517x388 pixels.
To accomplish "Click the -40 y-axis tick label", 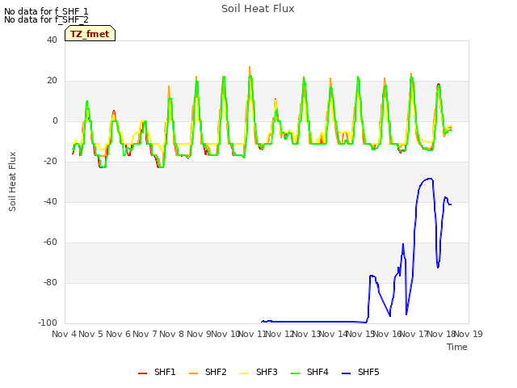I will pyautogui.click(x=50, y=201).
